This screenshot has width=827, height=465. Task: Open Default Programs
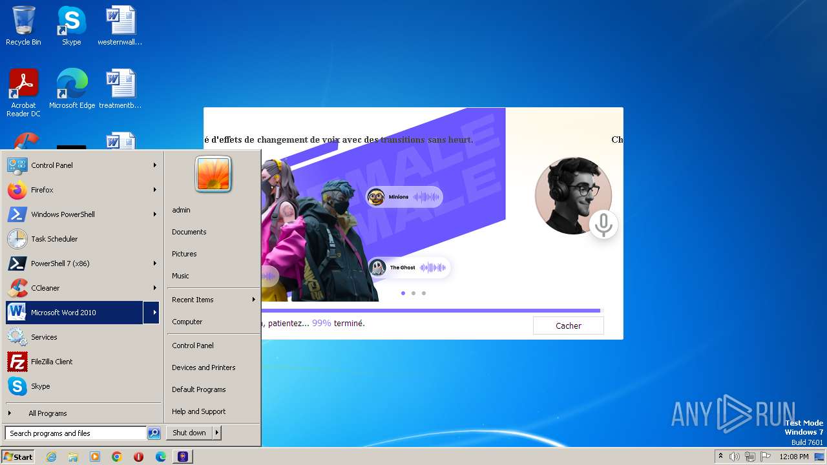click(213, 389)
